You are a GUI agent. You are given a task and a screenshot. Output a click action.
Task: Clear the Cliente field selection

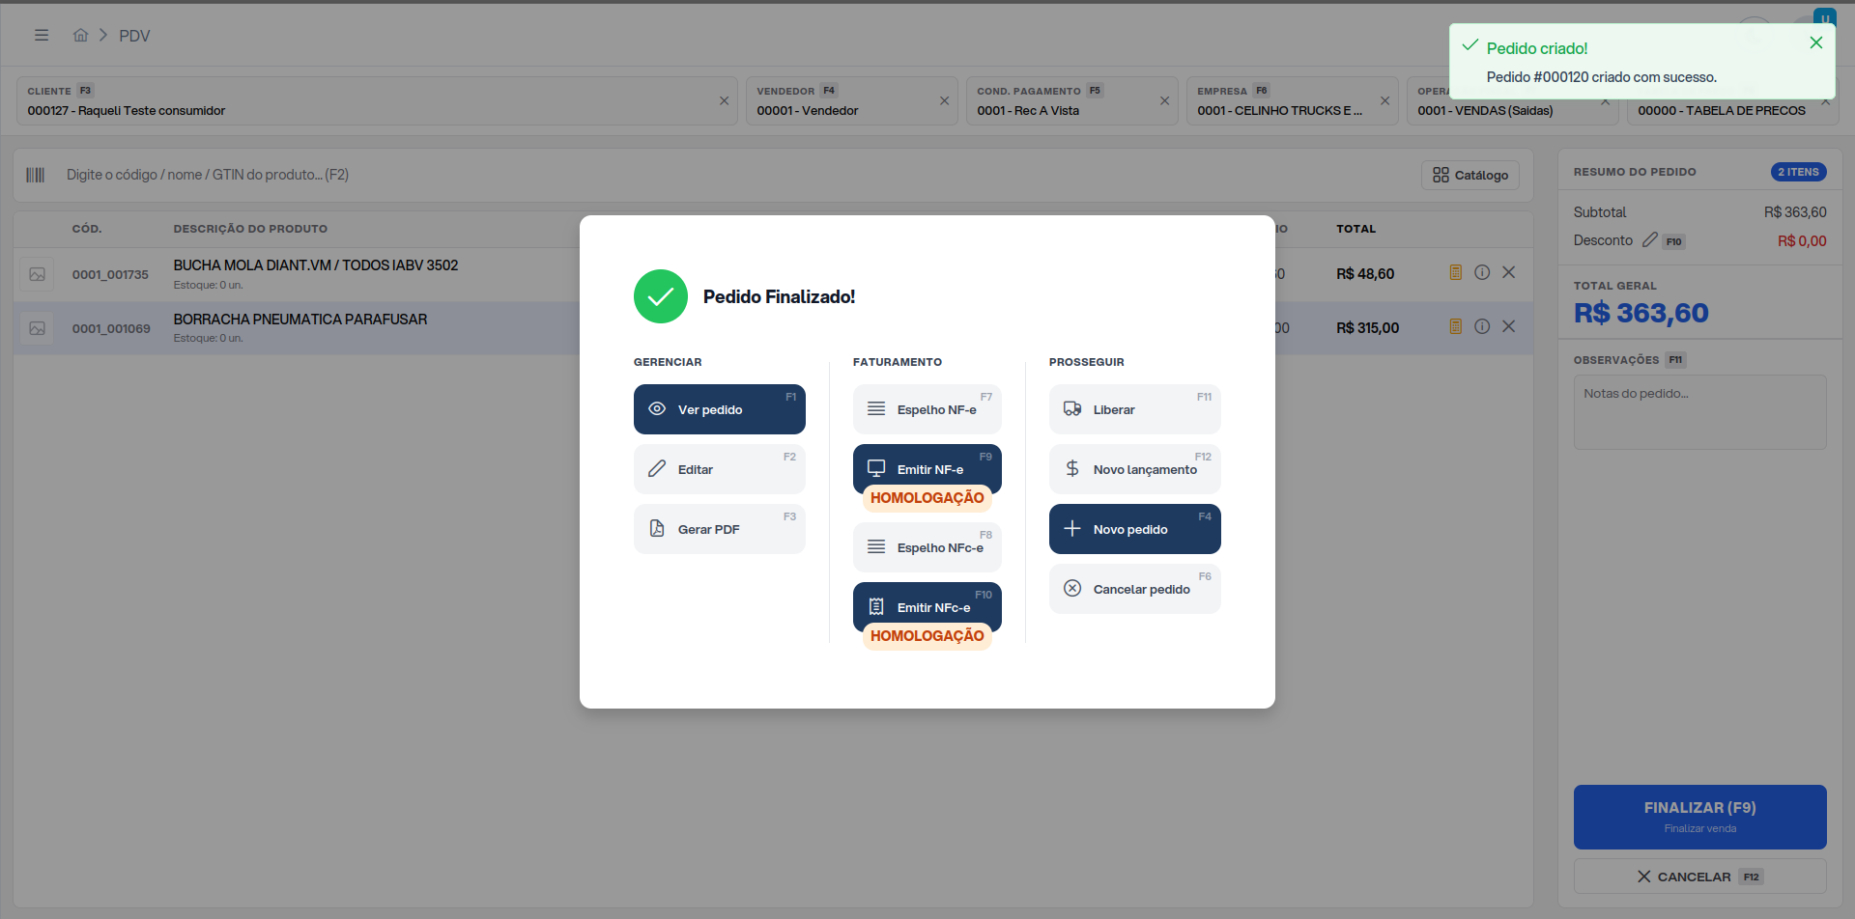click(x=725, y=100)
